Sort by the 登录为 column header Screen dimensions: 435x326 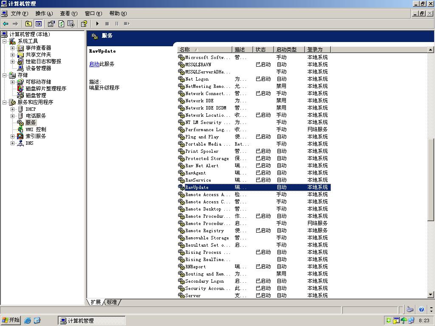(317, 50)
